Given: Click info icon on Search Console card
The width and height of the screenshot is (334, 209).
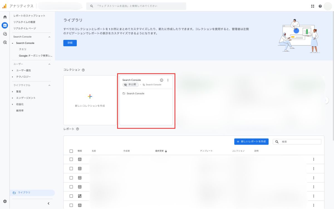Looking at the screenshot, I should click(x=161, y=80).
